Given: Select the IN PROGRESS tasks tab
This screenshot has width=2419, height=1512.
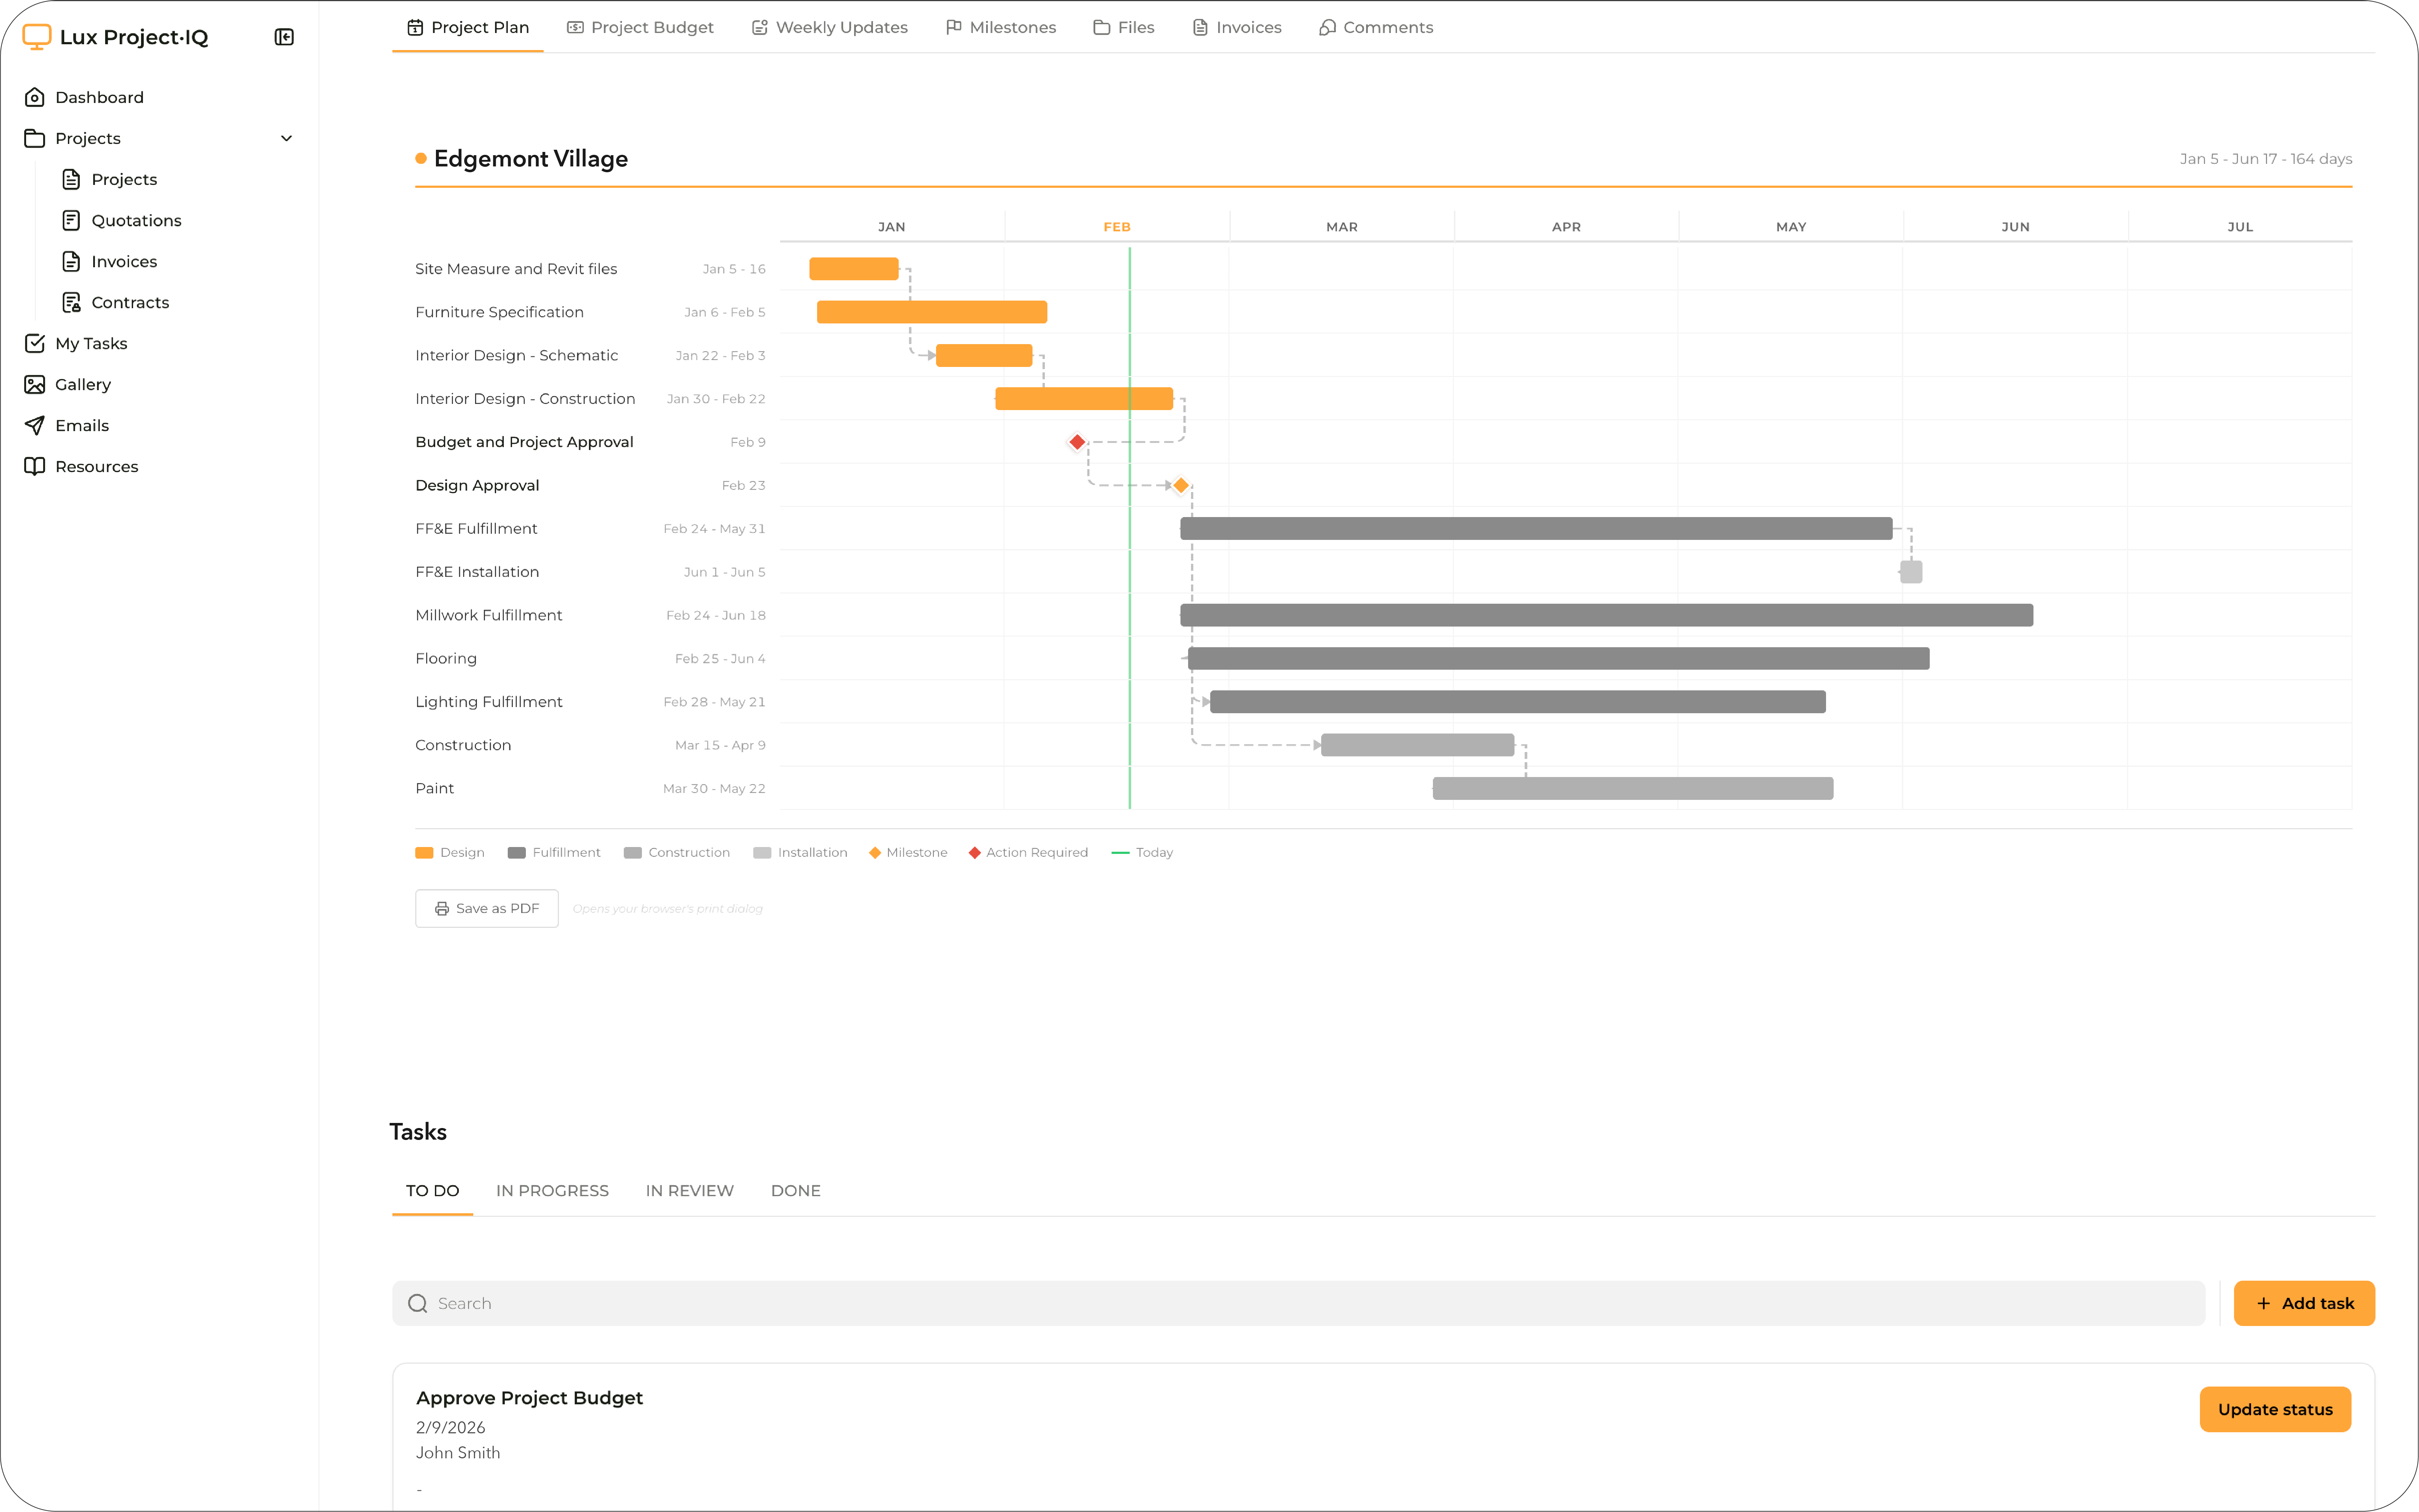Looking at the screenshot, I should pyautogui.click(x=552, y=1190).
